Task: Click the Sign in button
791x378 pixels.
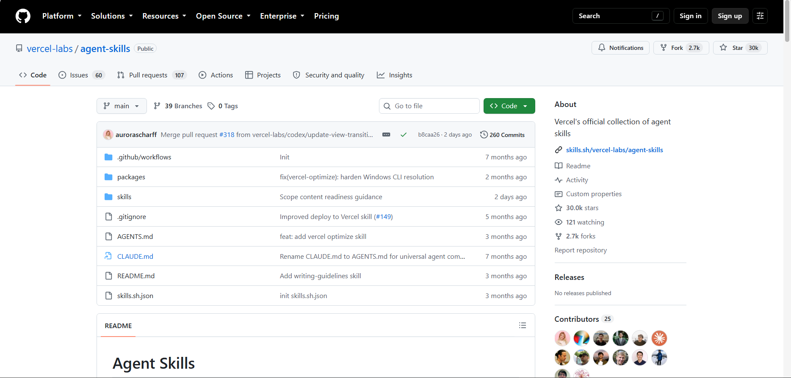Action: 691,16
